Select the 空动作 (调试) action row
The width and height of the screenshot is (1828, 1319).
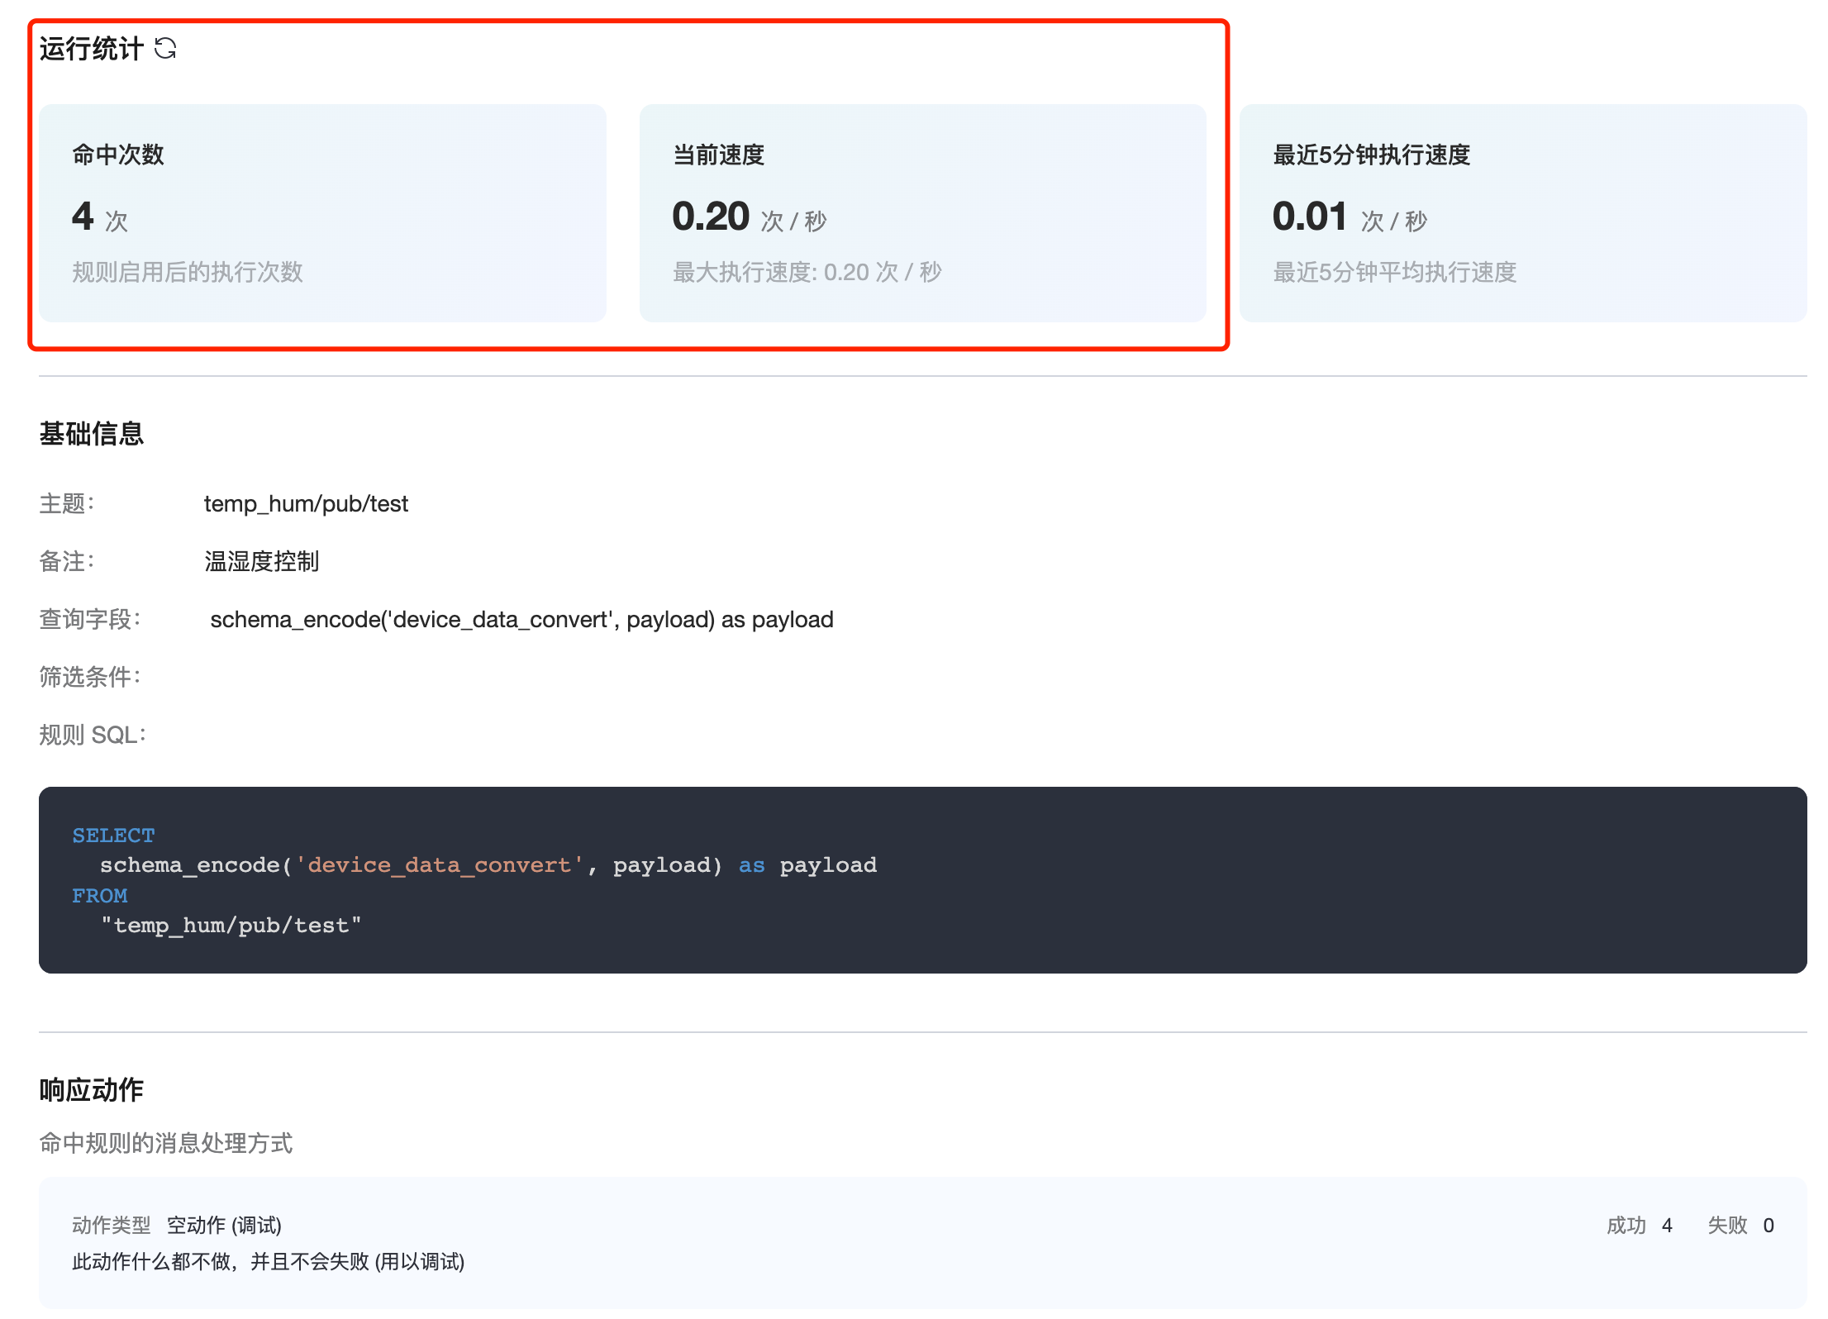[224, 1226]
